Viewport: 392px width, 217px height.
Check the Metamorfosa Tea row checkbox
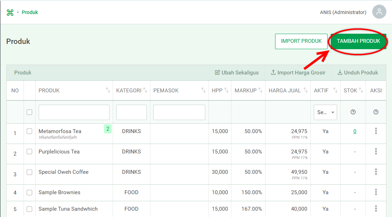[x=30, y=131]
